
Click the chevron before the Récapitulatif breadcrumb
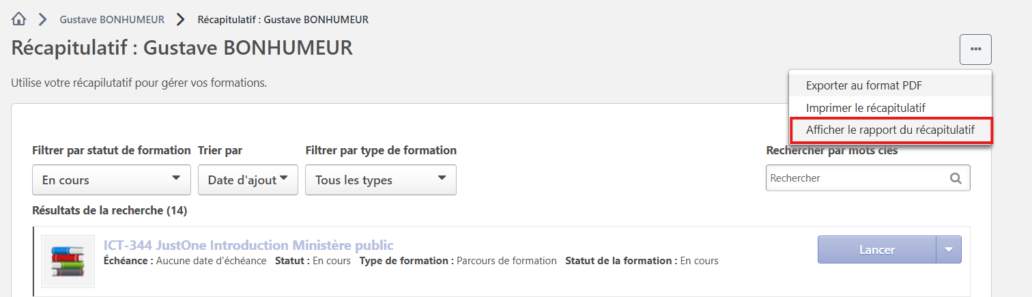(x=180, y=19)
